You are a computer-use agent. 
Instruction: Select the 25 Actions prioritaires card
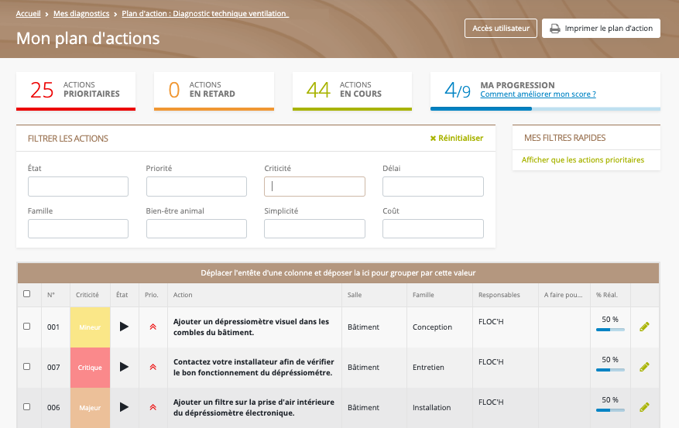[x=76, y=91]
